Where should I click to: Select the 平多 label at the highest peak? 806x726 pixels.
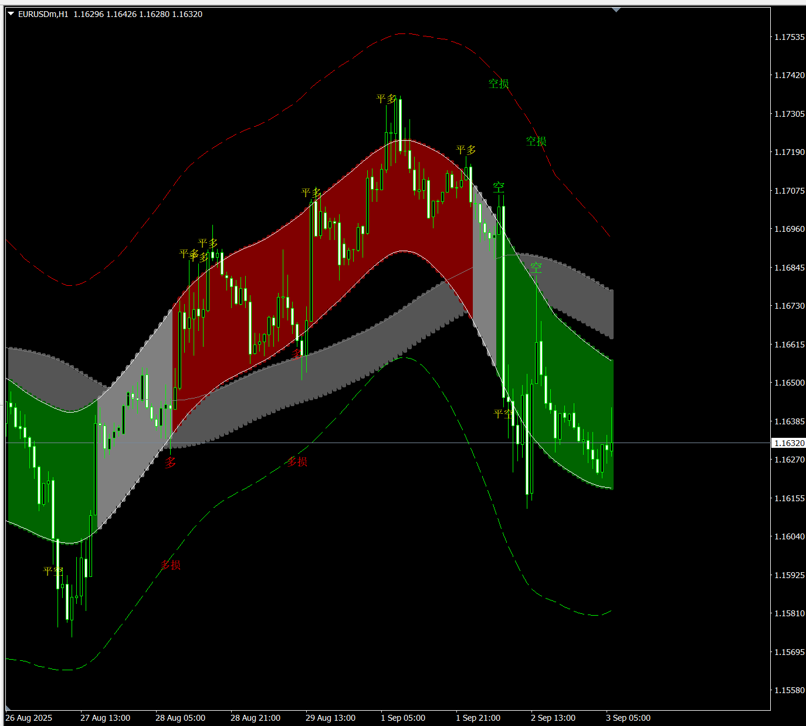click(x=387, y=99)
